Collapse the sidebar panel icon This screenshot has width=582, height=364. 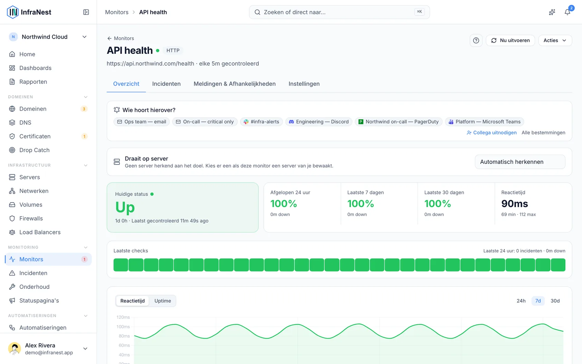click(x=86, y=12)
